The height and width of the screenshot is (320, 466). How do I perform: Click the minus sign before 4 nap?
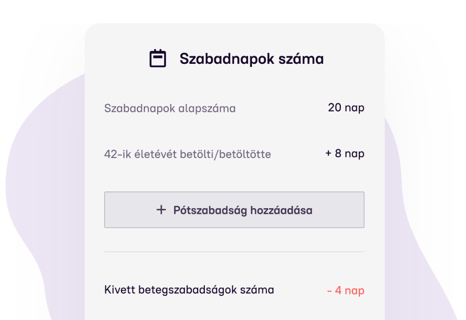(330, 291)
